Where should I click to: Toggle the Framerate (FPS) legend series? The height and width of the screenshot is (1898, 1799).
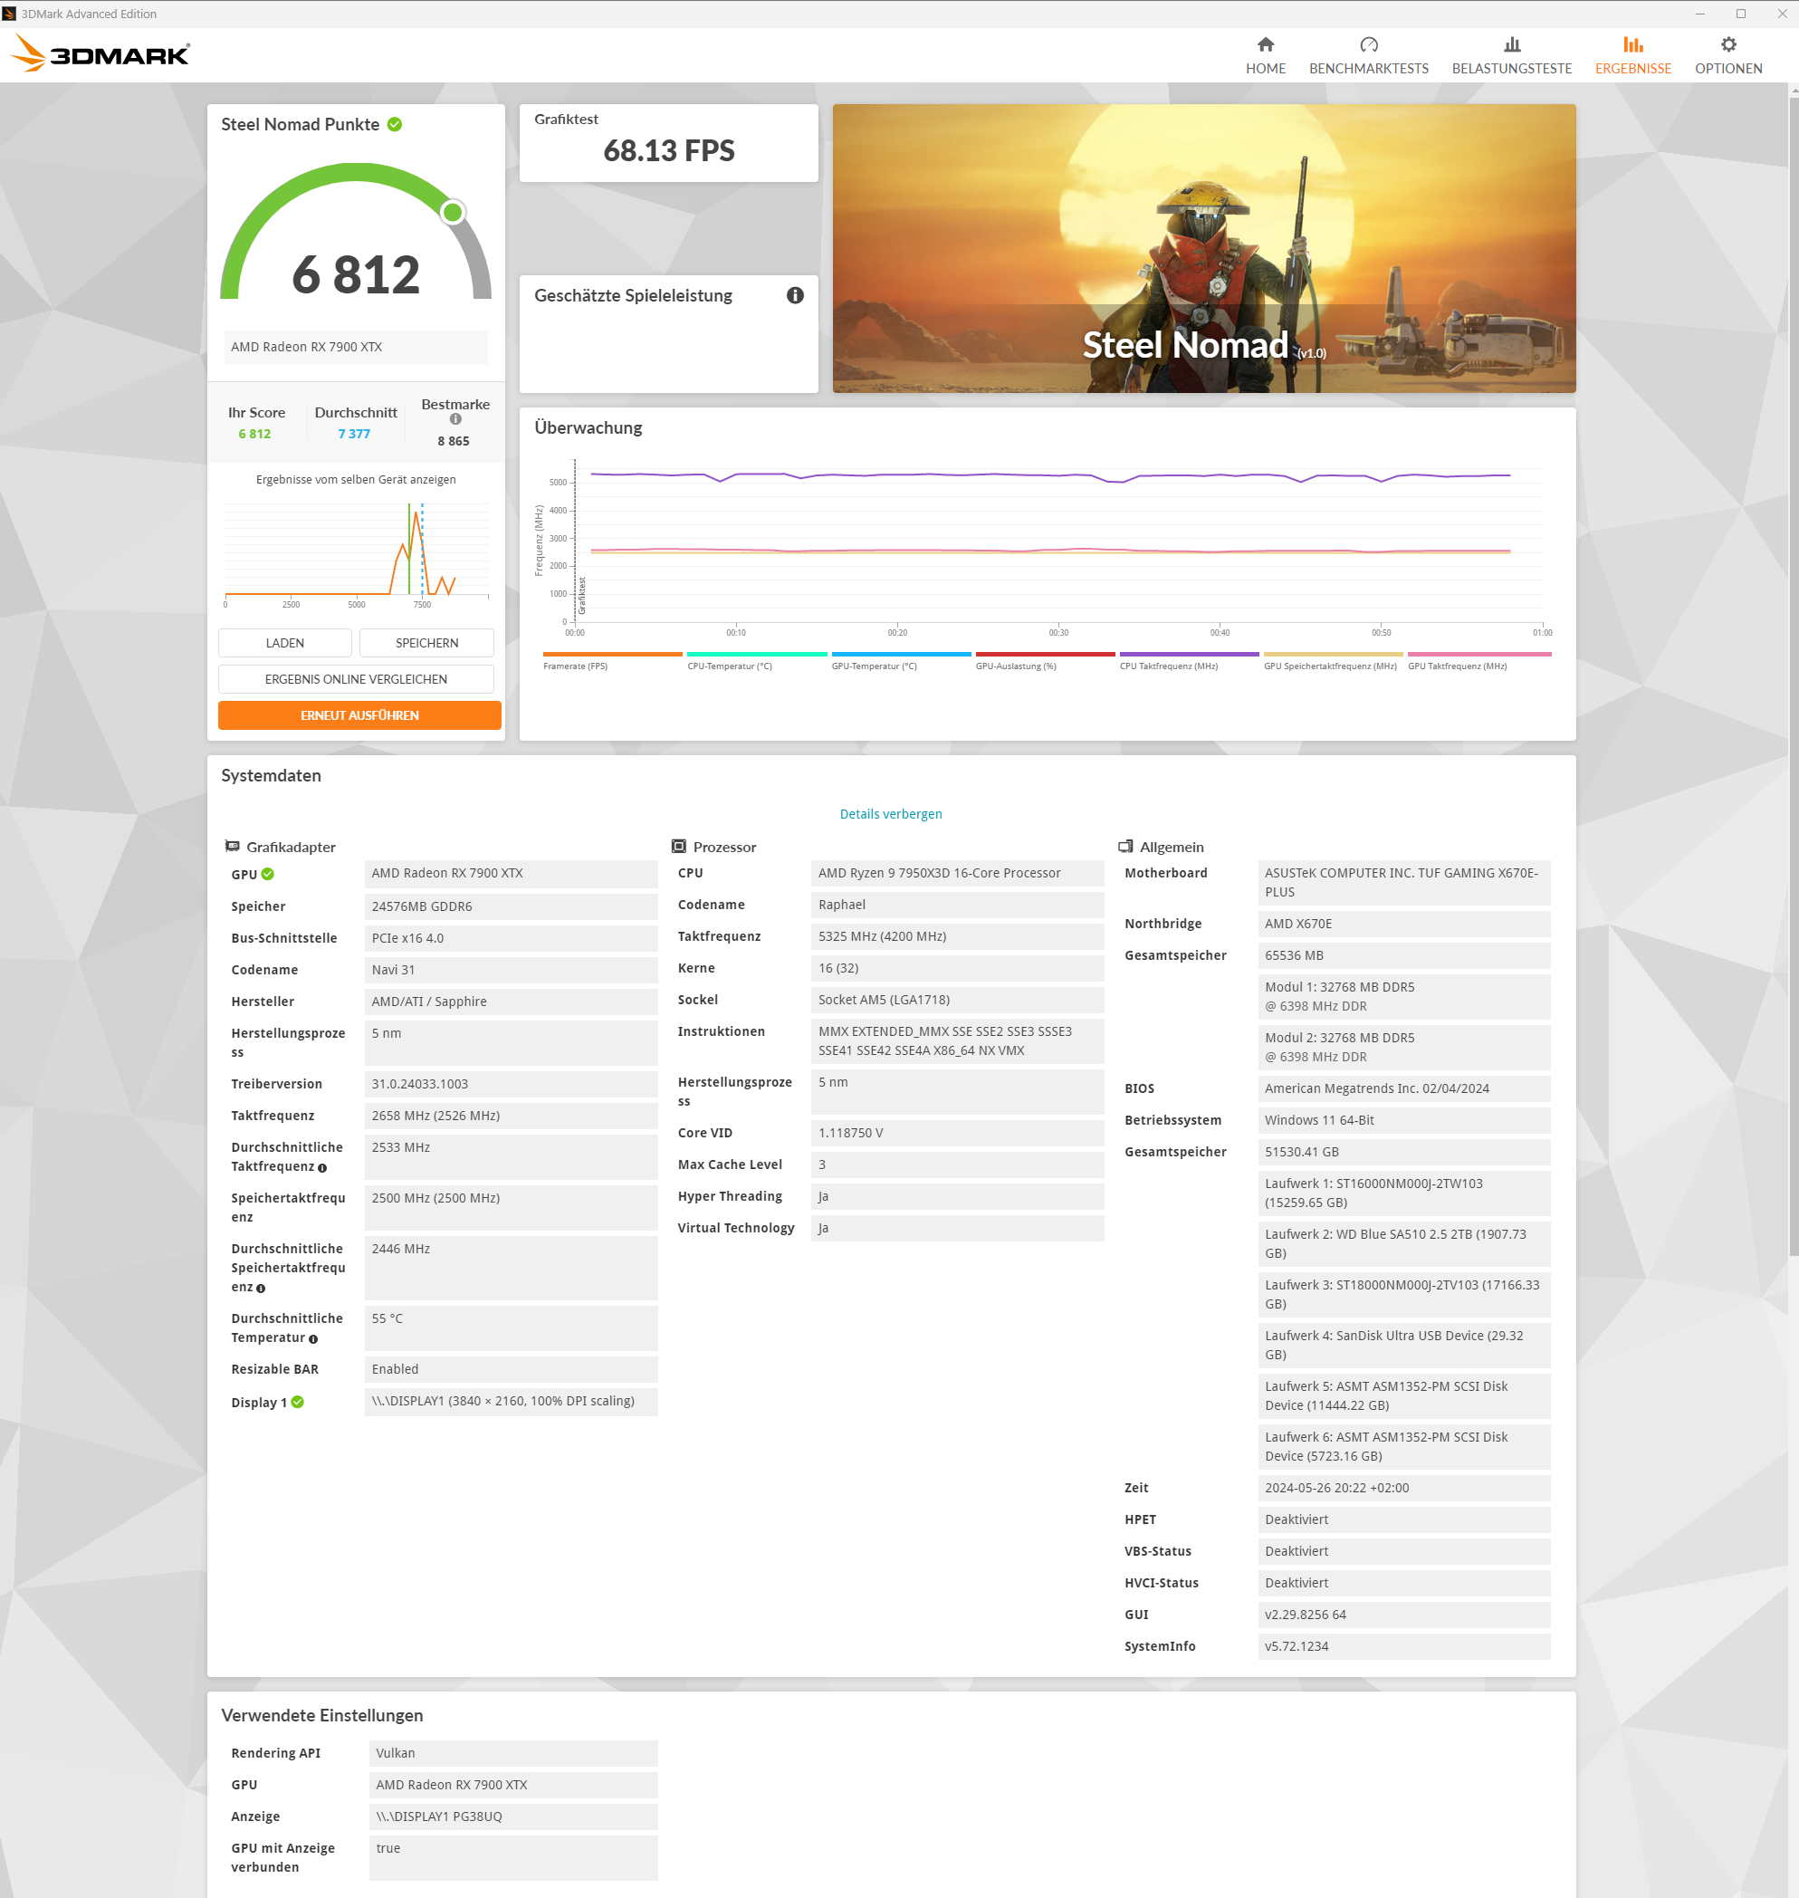tap(576, 666)
